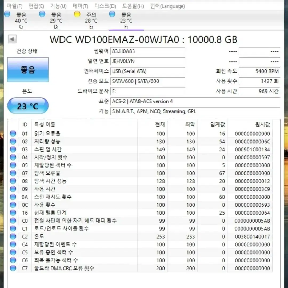The height and width of the screenshot is (288, 288).
Task: Click the features field S.M.A.R.T., APM, NCQ
Action: pos(195,111)
